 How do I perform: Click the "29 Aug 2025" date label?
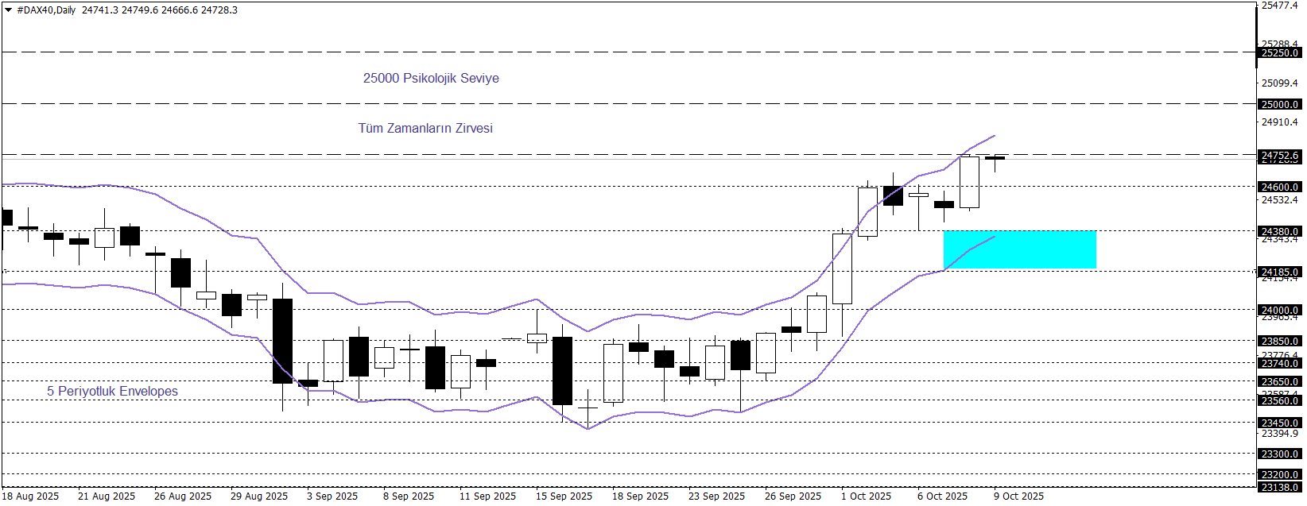click(x=259, y=496)
